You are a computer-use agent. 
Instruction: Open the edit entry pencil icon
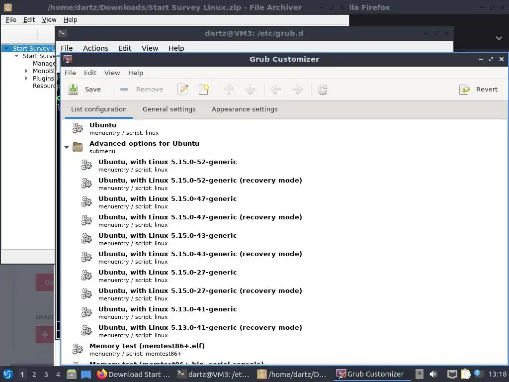pyautogui.click(x=183, y=90)
